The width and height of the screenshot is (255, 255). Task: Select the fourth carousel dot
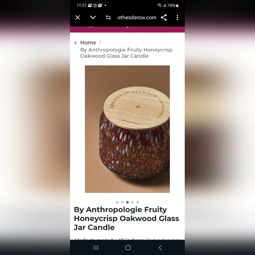point(132,202)
